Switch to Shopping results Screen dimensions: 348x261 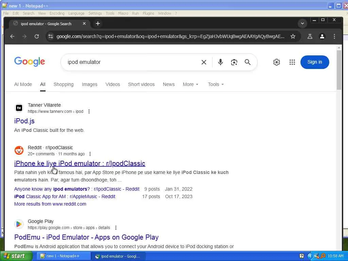click(x=64, y=84)
